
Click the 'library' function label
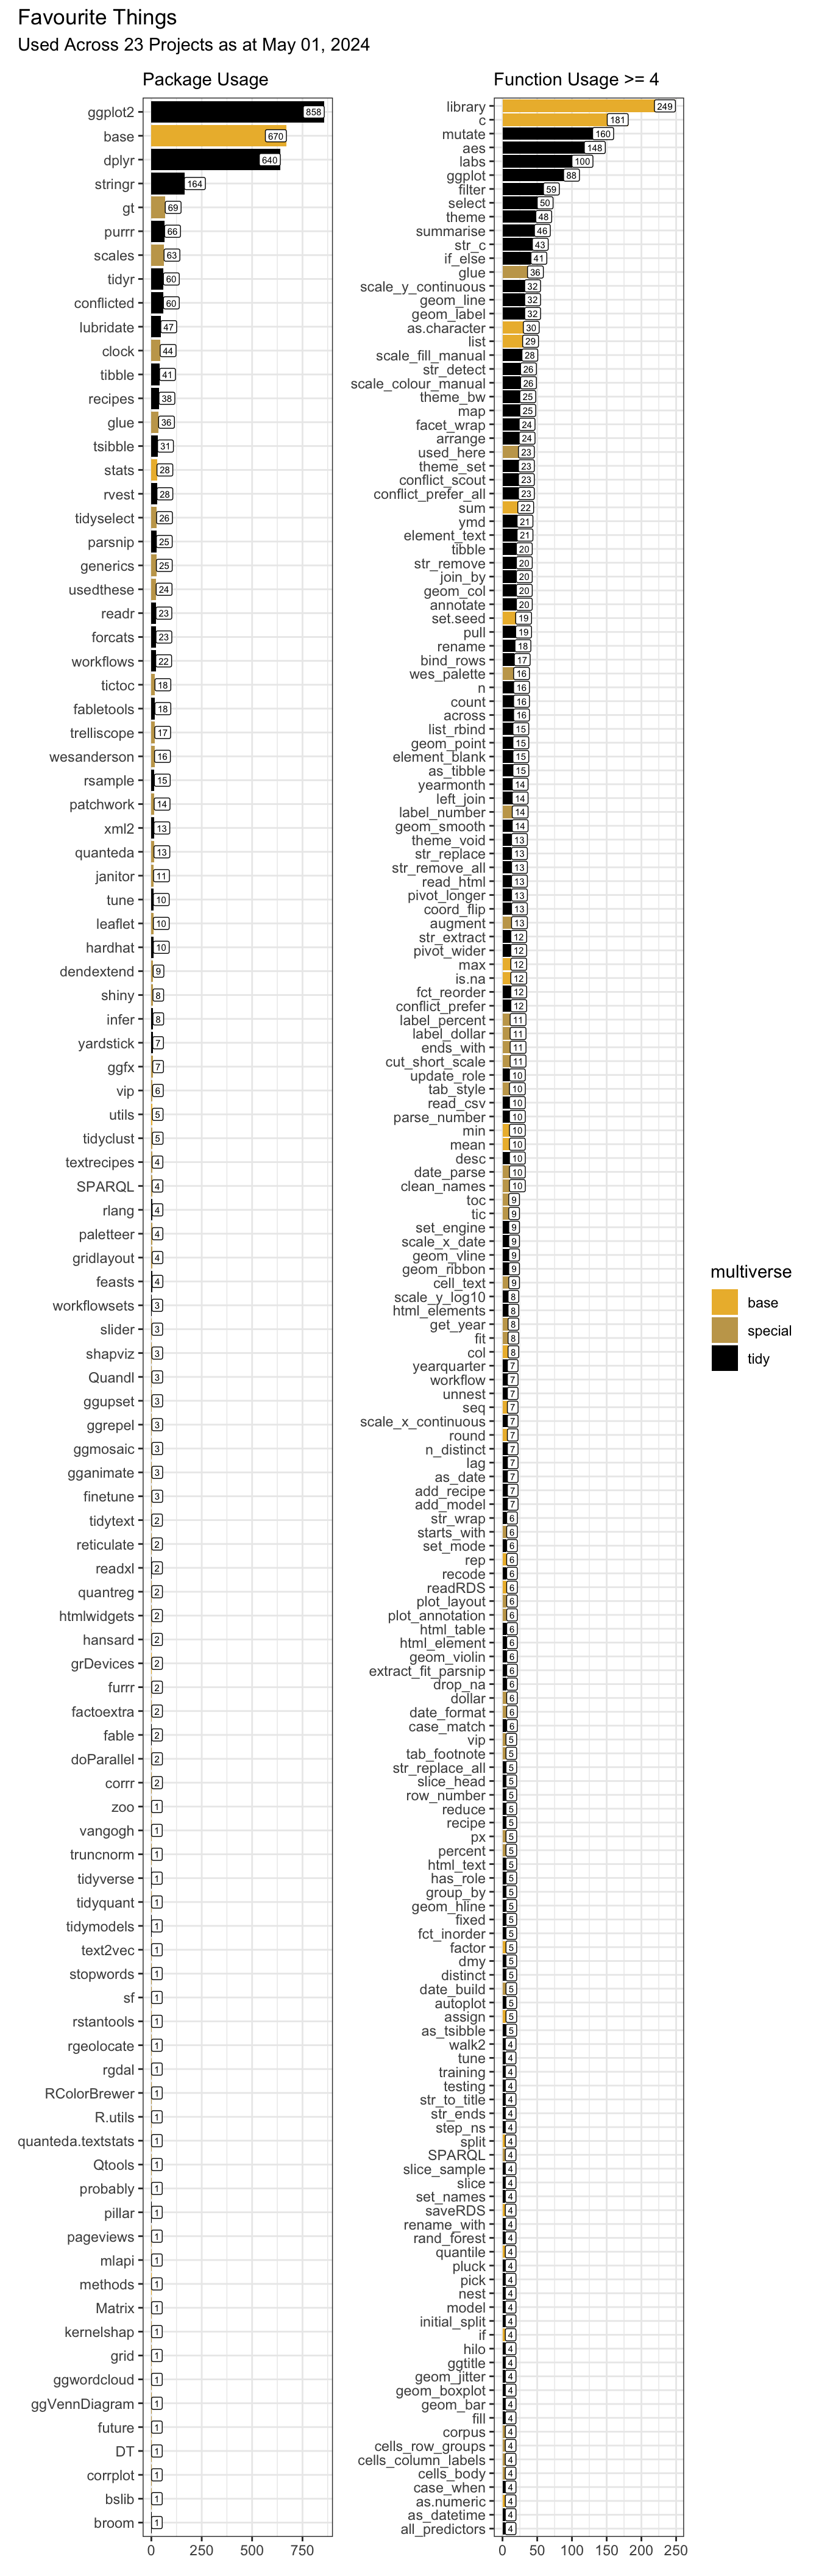coord(466,107)
